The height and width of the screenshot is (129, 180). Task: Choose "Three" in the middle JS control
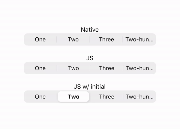click(x=106, y=68)
